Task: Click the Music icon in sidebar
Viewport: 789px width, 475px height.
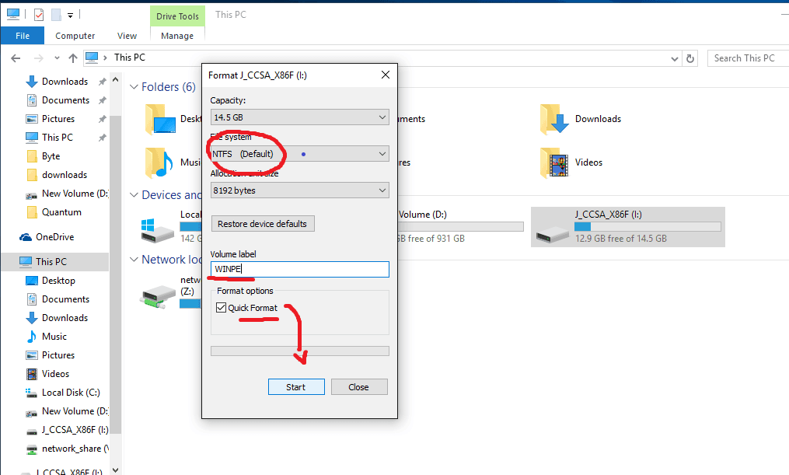Action: 32,337
